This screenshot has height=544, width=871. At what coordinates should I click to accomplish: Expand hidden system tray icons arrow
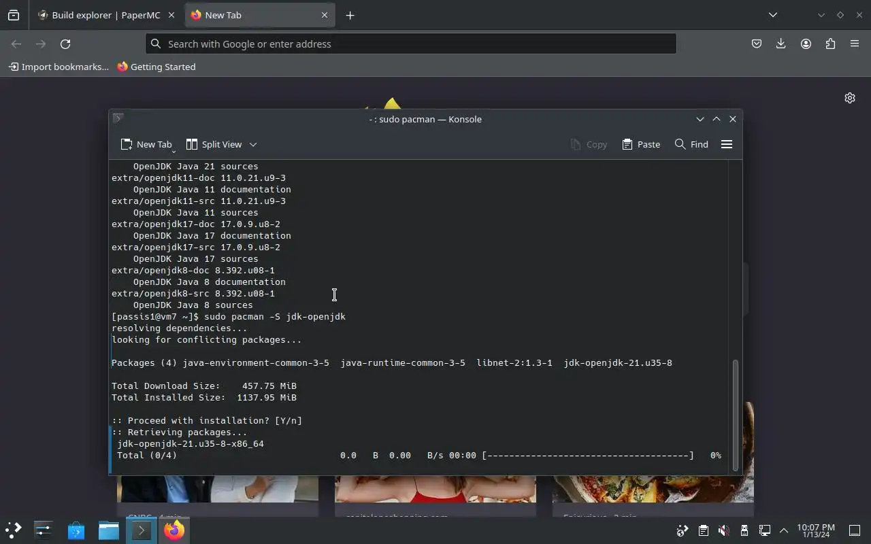(783, 530)
